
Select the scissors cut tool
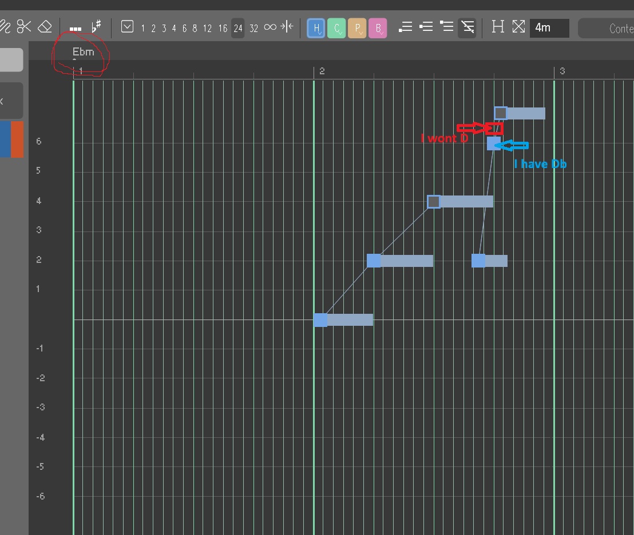point(24,26)
